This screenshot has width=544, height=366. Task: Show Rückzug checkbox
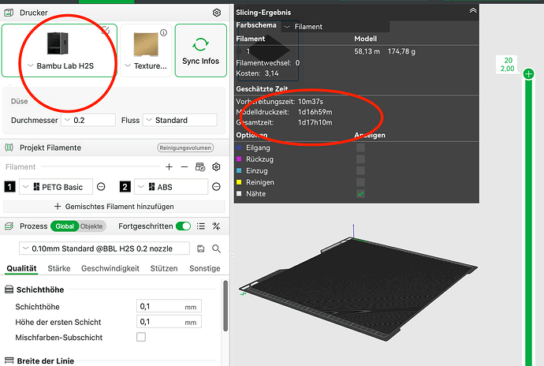(x=360, y=159)
